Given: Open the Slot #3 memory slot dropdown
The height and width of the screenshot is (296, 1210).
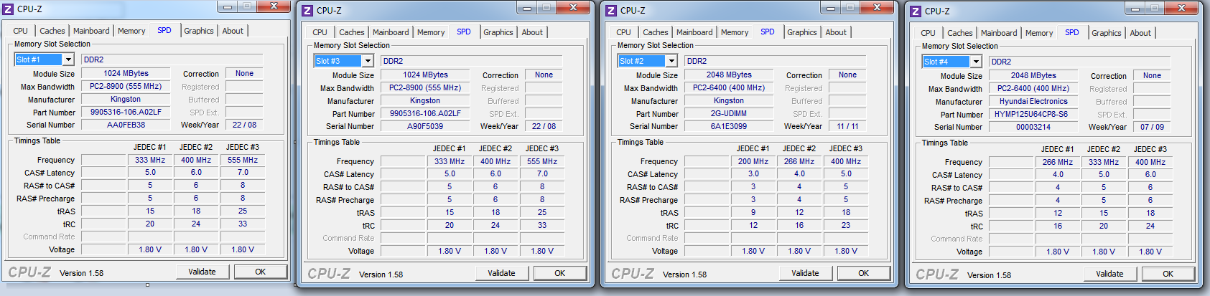Looking at the screenshot, I should coord(367,61).
